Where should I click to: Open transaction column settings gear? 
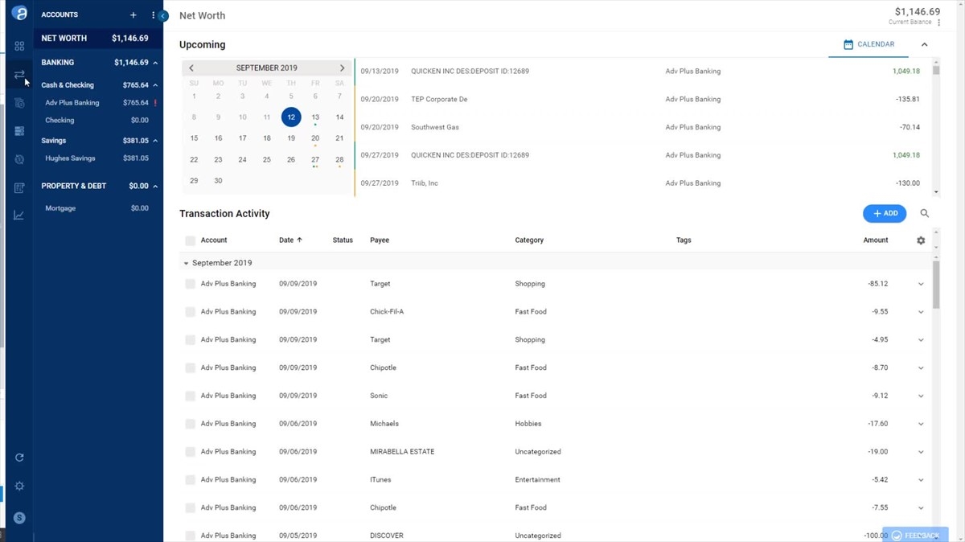[x=921, y=240]
